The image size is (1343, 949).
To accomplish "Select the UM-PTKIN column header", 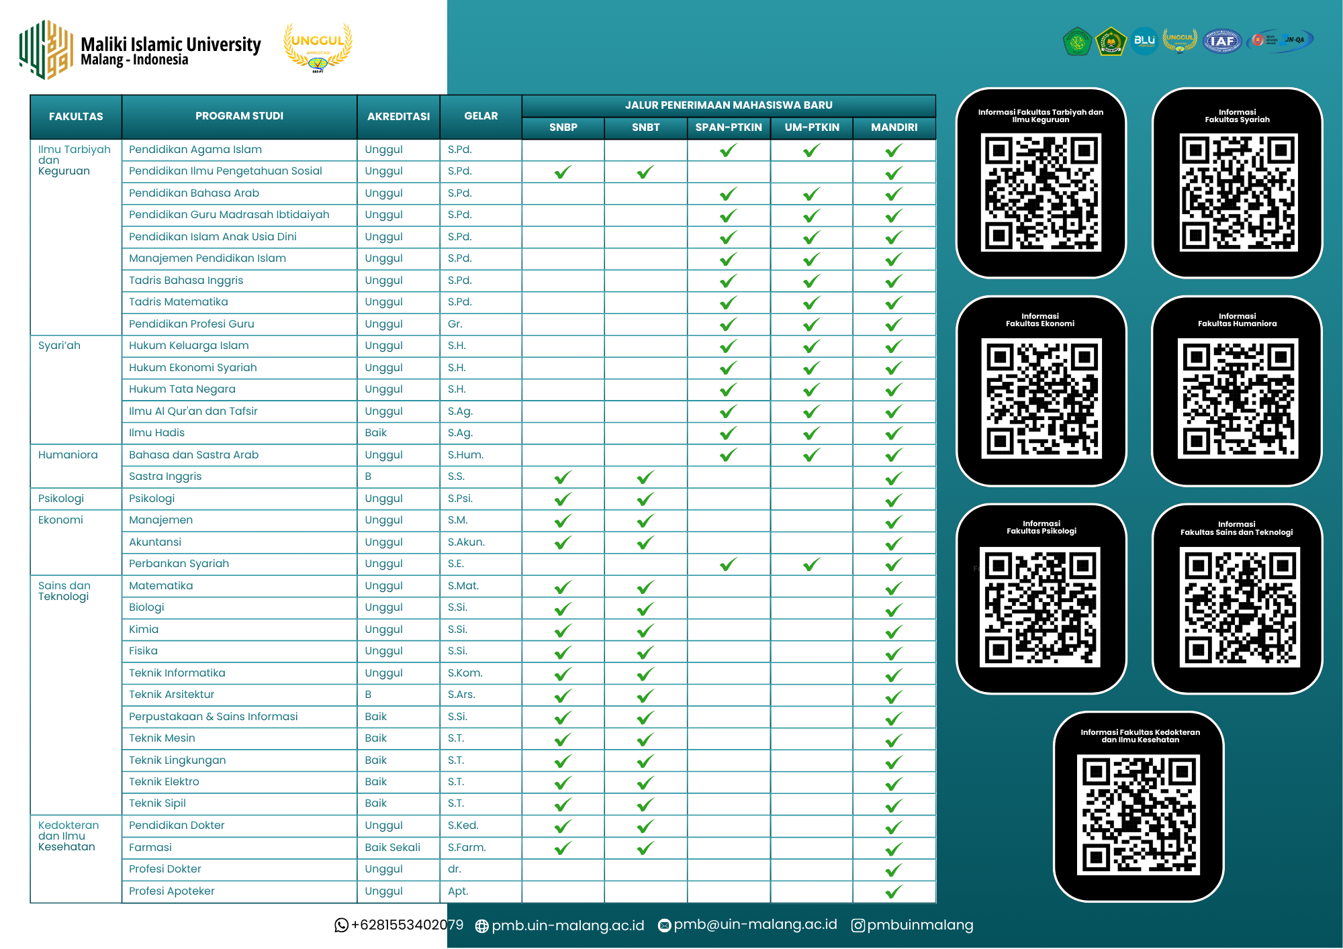I will click(x=811, y=127).
